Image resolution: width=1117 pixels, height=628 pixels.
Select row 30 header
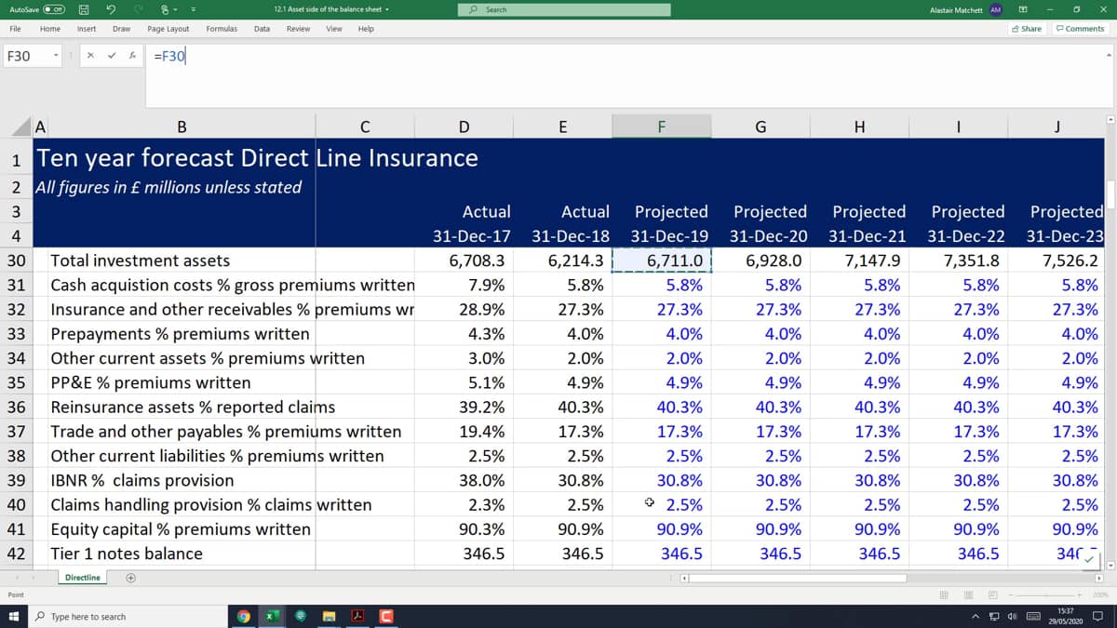(16, 261)
